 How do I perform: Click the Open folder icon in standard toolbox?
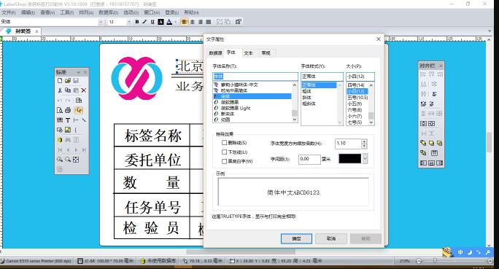pos(67,81)
